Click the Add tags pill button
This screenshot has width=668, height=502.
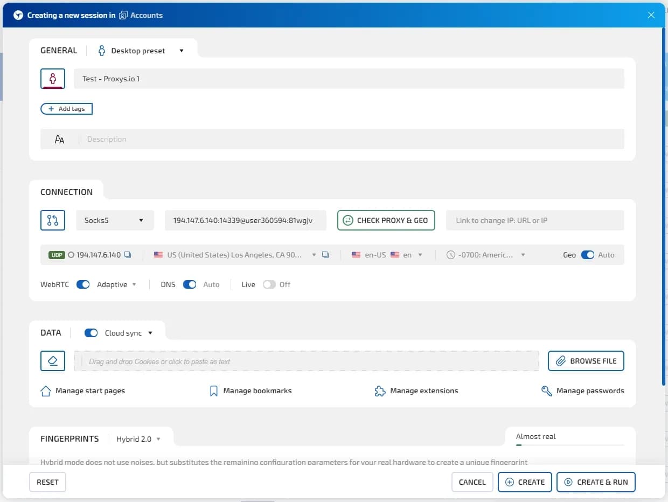pyautogui.click(x=66, y=108)
